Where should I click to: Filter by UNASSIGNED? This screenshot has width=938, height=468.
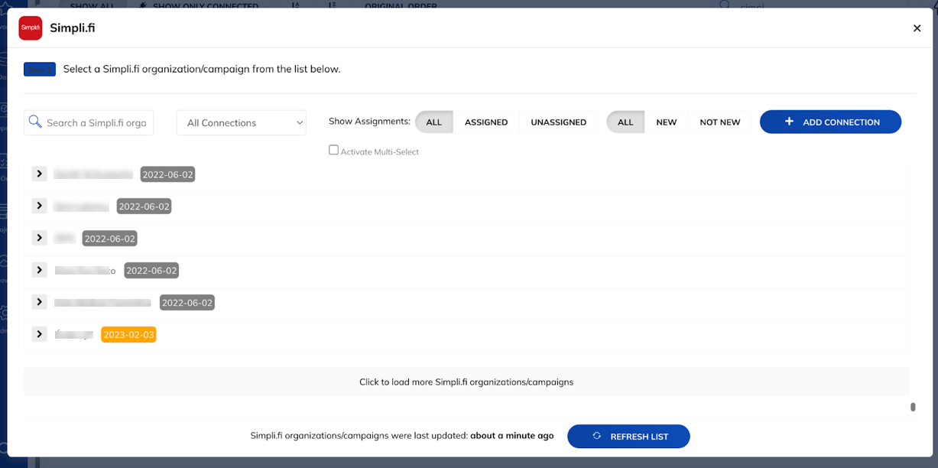coord(559,122)
